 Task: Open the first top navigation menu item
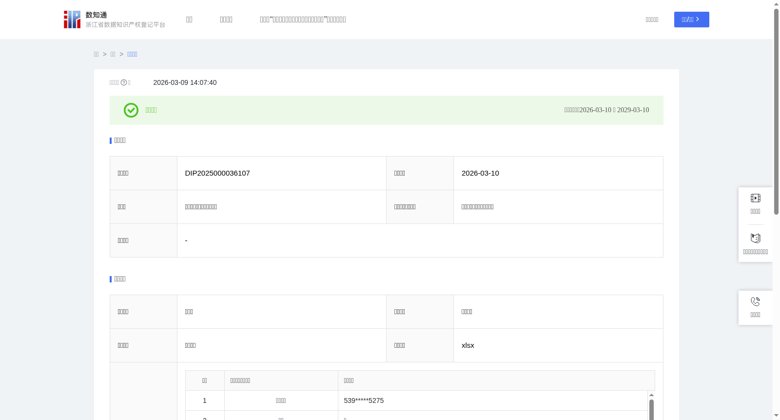click(189, 20)
